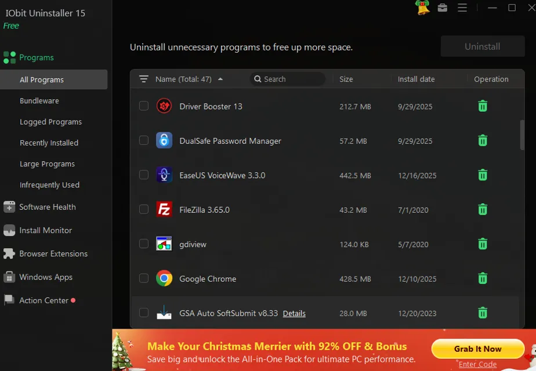Image resolution: width=536 pixels, height=371 pixels.
Task: Click the Google Chrome logo icon
Action: tap(164, 278)
